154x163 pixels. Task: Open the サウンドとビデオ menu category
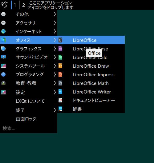pyautogui.click(x=29, y=57)
